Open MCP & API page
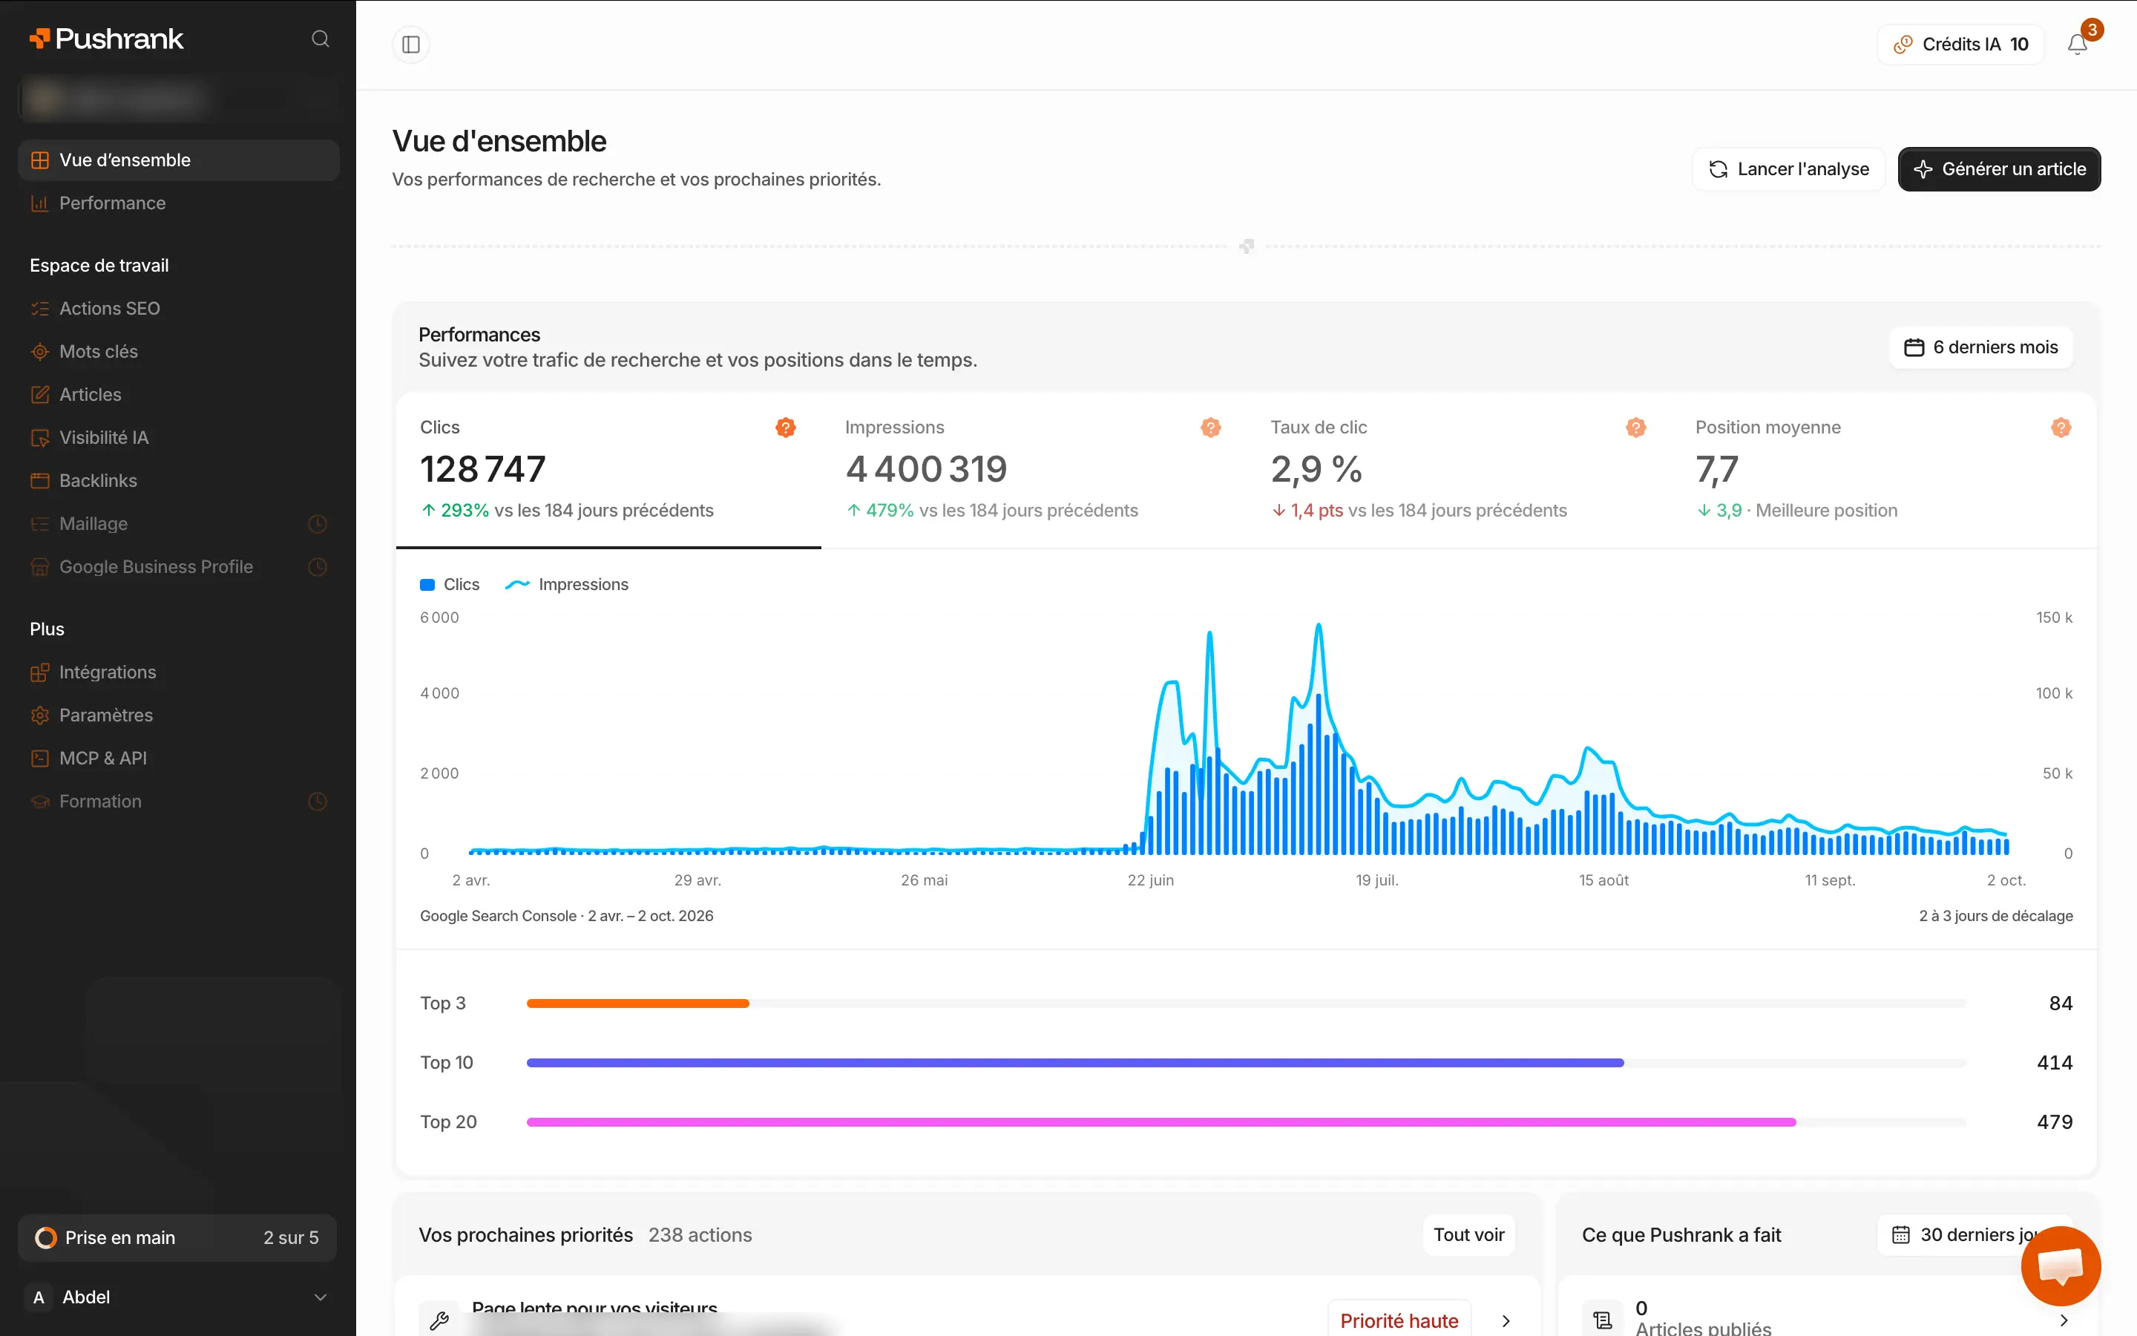 (x=178, y=758)
